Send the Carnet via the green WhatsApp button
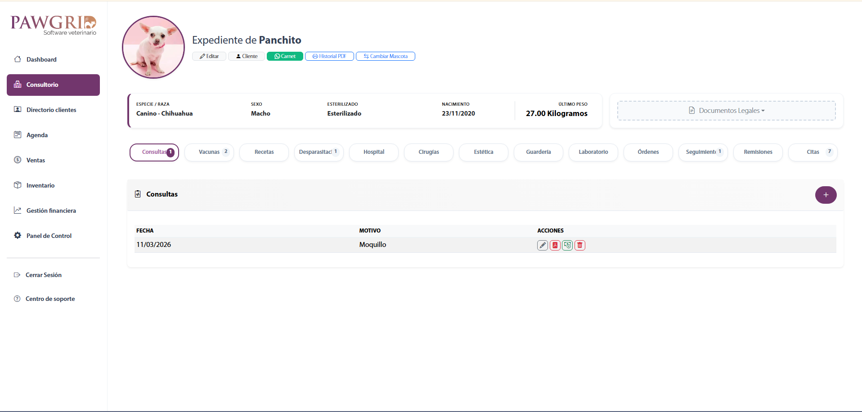This screenshot has height=412, width=862. (285, 56)
